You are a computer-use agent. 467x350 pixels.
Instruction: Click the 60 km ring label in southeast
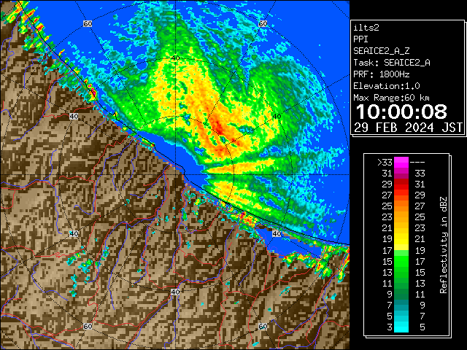pyautogui.click(x=263, y=326)
